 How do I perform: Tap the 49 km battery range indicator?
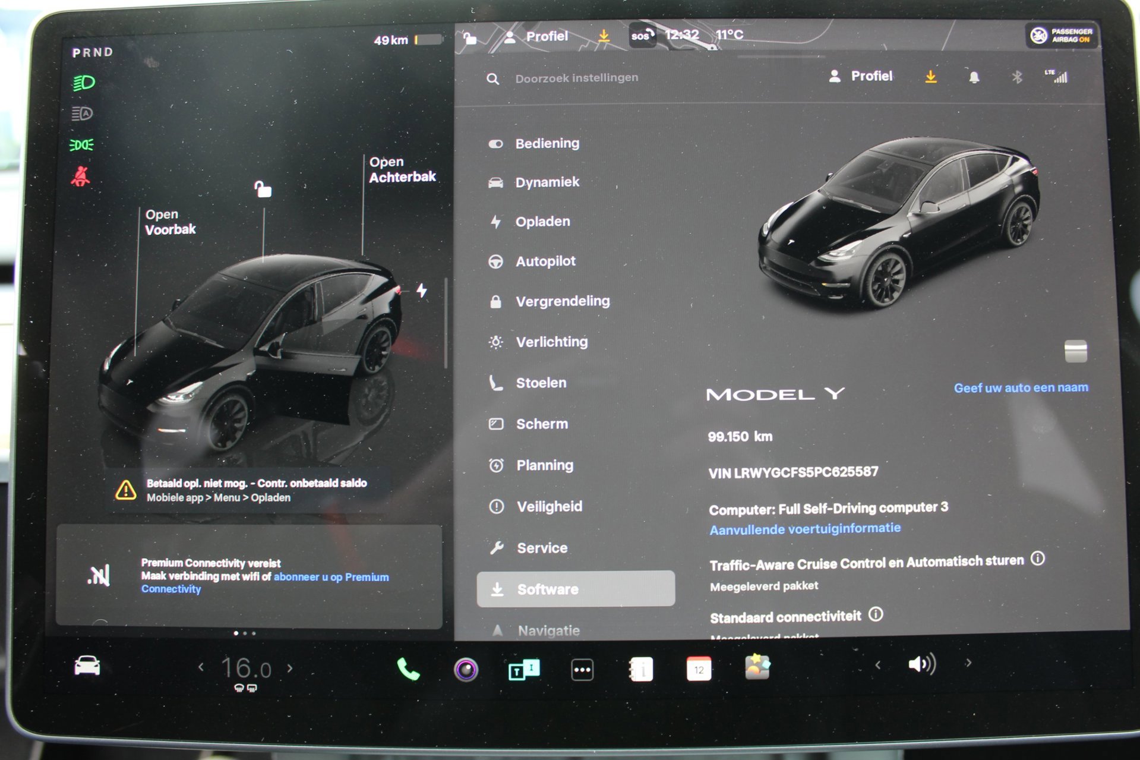[408, 40]
